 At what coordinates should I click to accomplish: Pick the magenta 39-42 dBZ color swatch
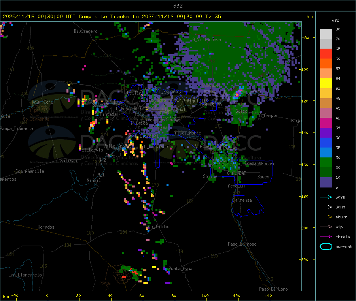pos(326,123)
